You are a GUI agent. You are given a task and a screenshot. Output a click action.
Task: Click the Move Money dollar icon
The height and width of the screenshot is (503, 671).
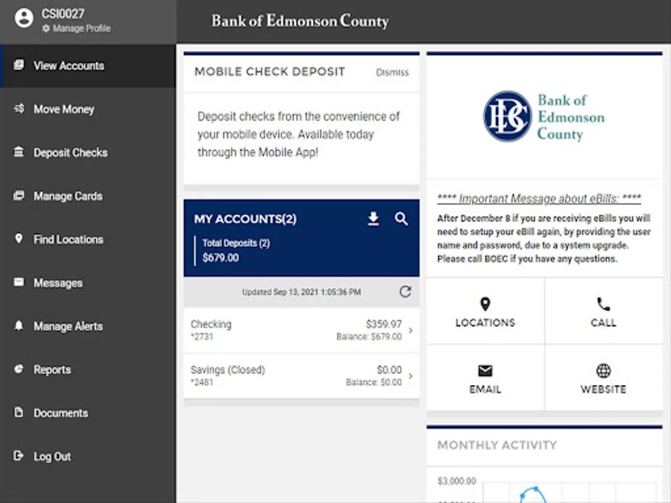[19, 108]
